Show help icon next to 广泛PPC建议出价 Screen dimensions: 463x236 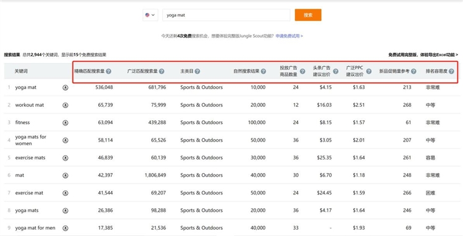(x=369, y=71)
